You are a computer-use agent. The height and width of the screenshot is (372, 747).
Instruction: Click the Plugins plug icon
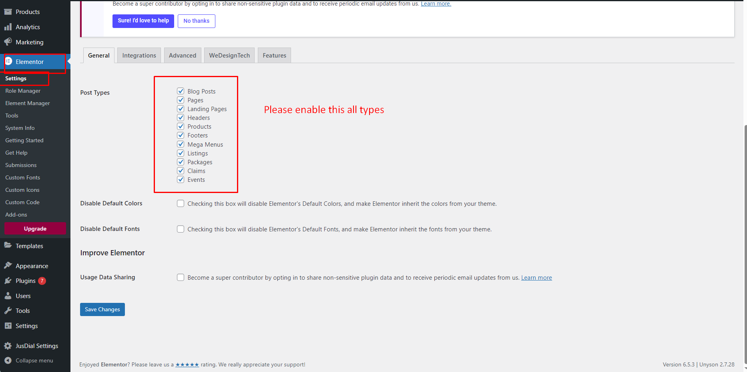(8, 280)
